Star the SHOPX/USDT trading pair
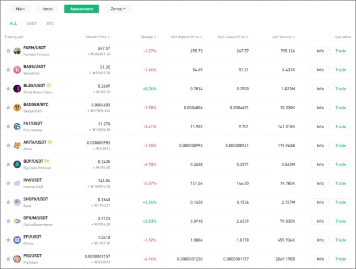Viewport: 356px width, 269px height. 8,202
